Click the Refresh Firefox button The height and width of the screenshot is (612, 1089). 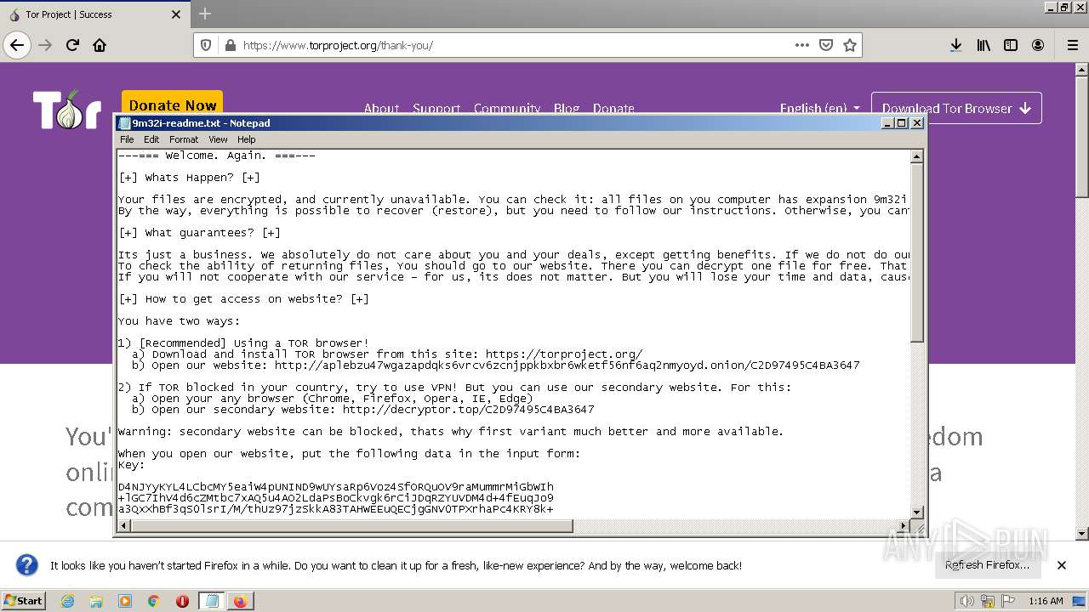pos(987,564)
